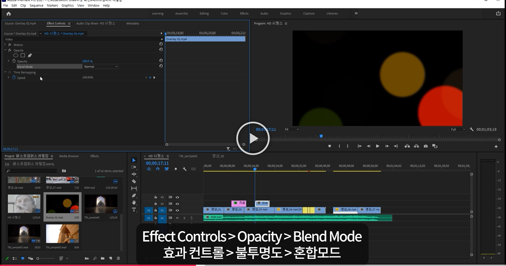Collapse Time Remapping group
This screenshot has height=266, width=506.
click(5, 72)
